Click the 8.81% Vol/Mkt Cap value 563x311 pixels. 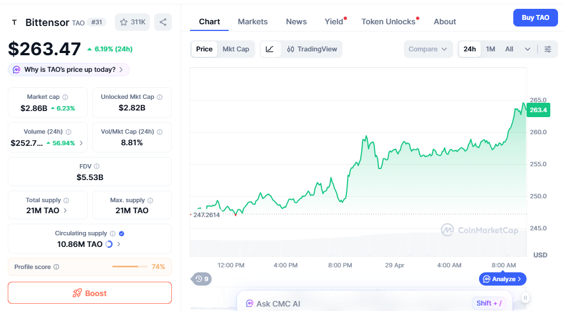[132, 143]
